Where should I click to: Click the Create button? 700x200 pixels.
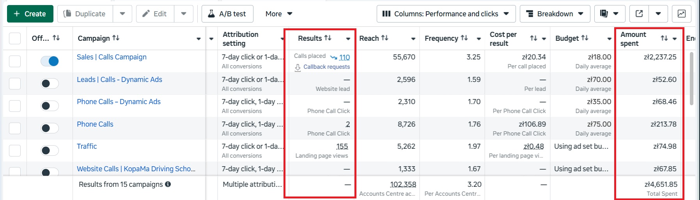point(30,14)
